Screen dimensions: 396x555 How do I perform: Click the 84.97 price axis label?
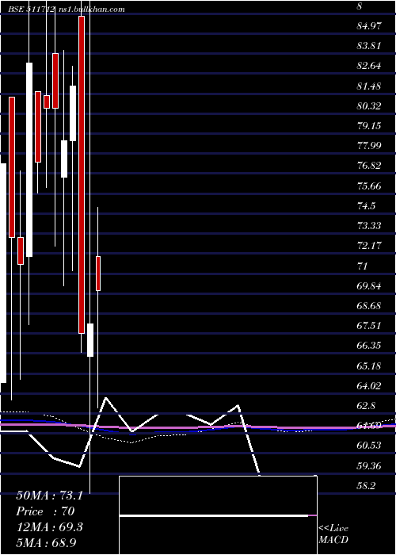[369, 26]
